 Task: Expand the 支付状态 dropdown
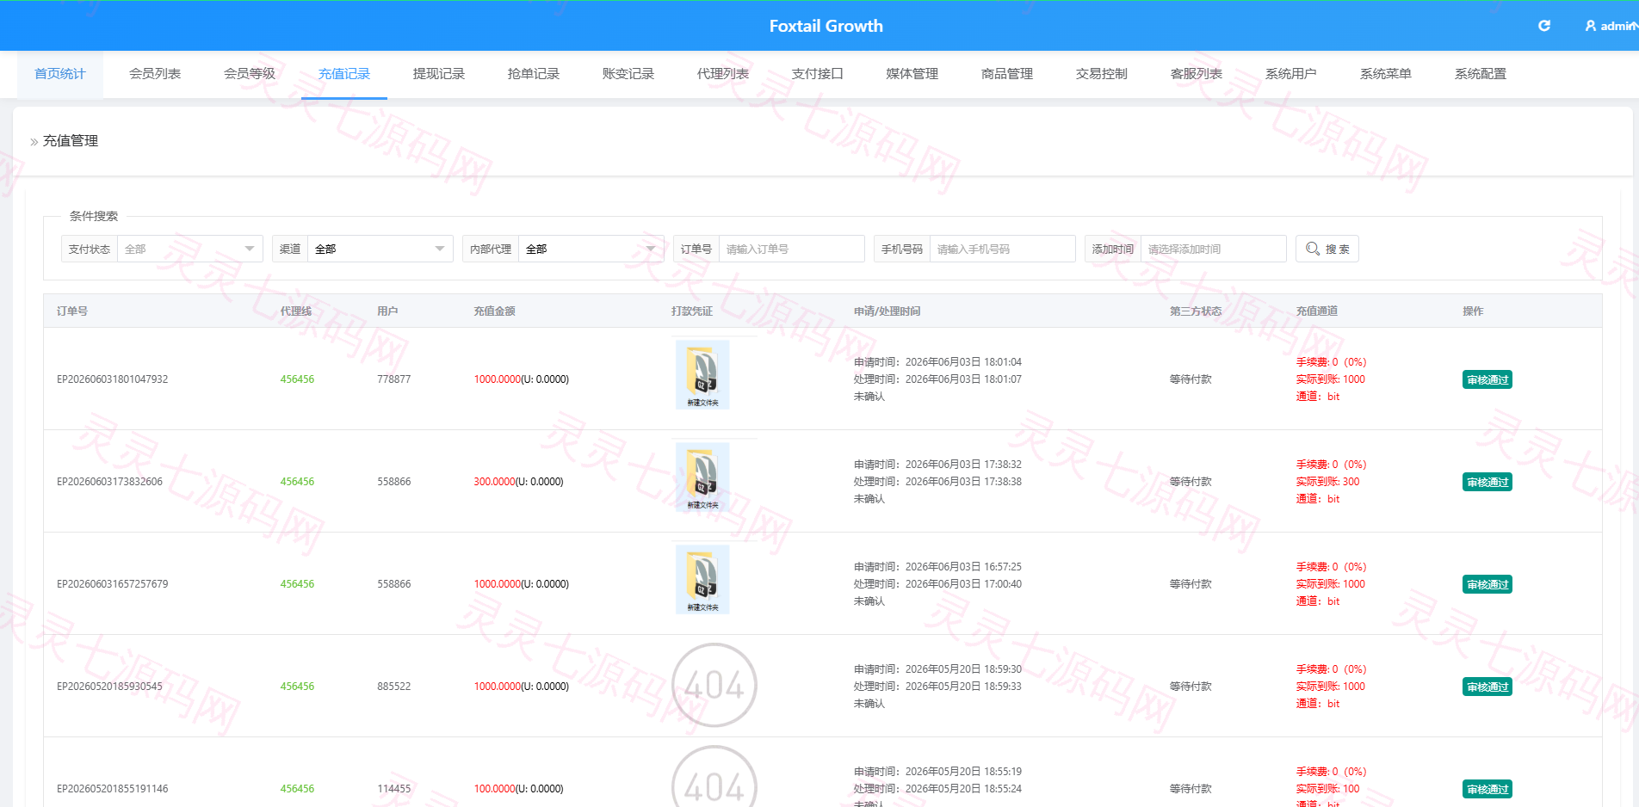[x=189, y=249]
